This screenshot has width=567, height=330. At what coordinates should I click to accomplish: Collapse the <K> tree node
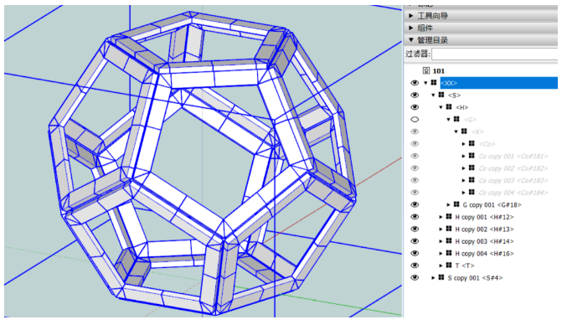456,132
